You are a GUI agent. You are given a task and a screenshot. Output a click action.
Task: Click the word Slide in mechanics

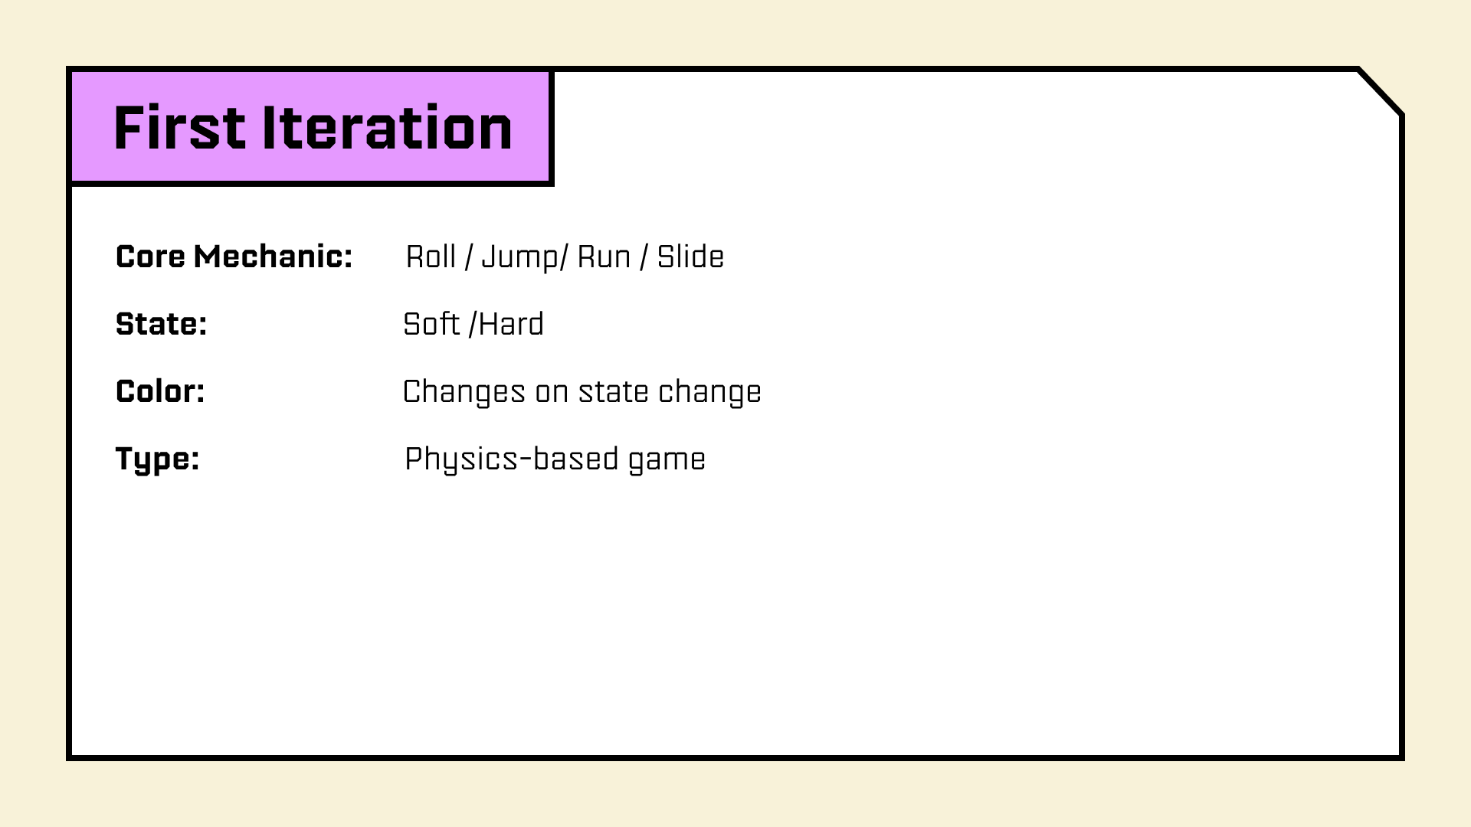690,257
